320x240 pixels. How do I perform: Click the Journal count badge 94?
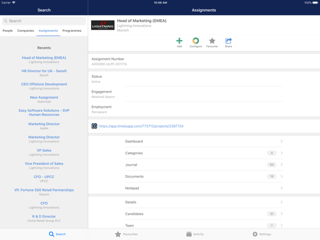pos(272,165)
